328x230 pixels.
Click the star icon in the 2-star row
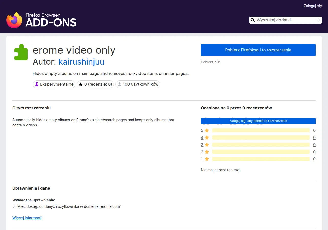(207, 152)
